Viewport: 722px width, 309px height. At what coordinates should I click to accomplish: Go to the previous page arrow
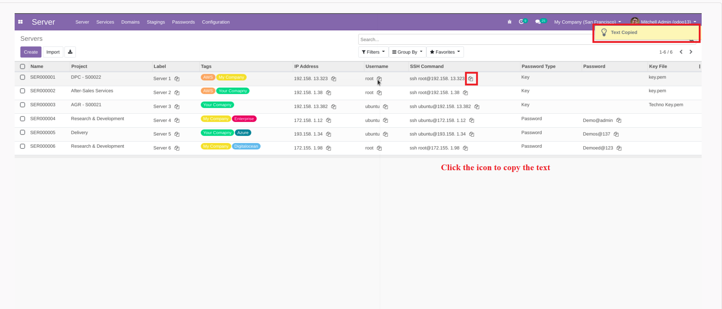coord(681,52)
